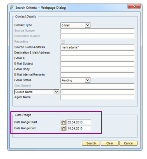This screenshot has height=159, width=147.
Task: Click into the E-Mail ID field
Action: coord(97,58)
